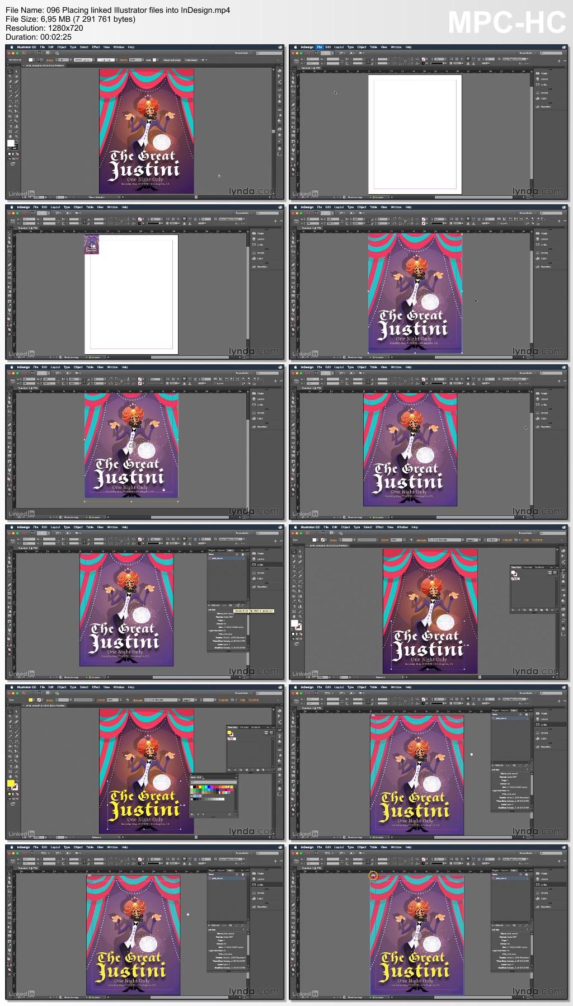Click Document Setup button in panel-free Illustrator frame

click(x=172, y=60)
